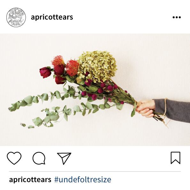Click the orange pincushion flowers

pos(65,65)
